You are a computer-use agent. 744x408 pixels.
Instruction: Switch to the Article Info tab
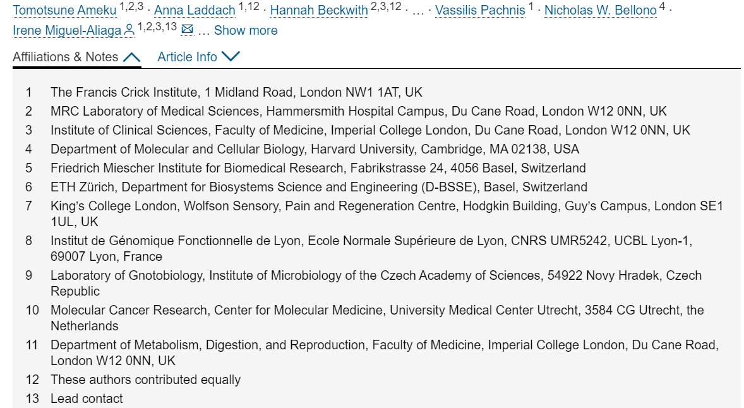click(x=199, y=57)
